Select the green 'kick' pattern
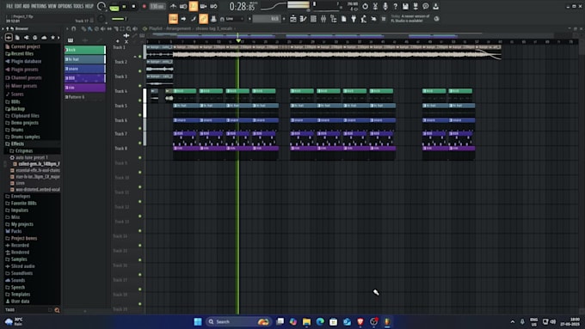This screenshot has width=585, height=329. (x=85, y=50)
